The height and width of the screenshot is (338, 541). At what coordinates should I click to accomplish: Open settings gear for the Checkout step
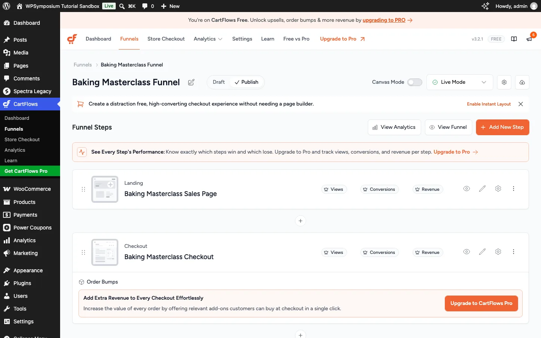[498, 252]
